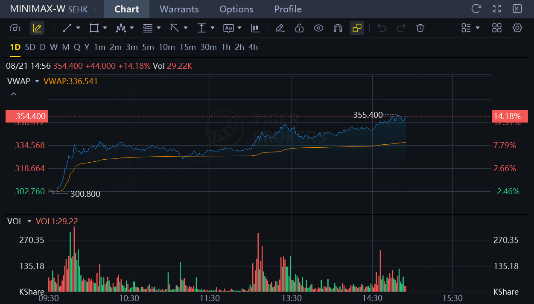Switch to the Chart tab
This screenshot has width=534, height=304.
[127, 9]
